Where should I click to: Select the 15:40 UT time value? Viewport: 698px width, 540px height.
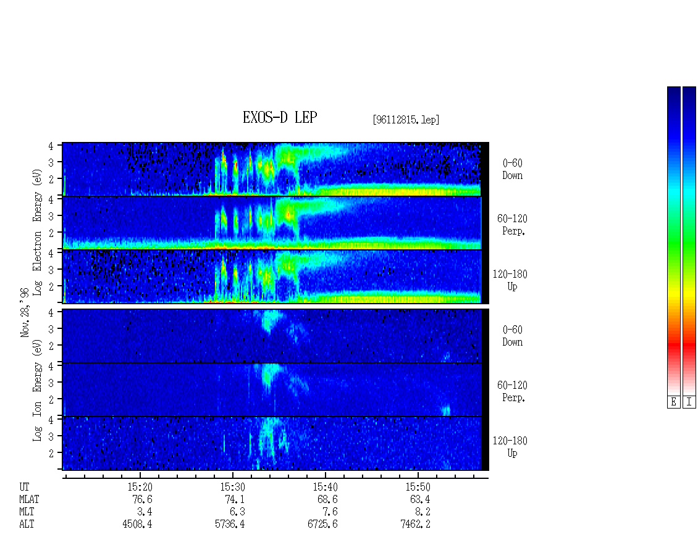click(326, 487)
